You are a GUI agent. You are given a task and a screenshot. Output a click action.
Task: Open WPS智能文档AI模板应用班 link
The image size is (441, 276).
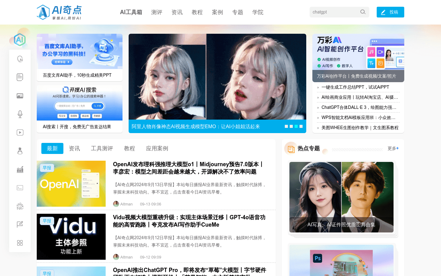pyautogui.click(x=358, y=117)
